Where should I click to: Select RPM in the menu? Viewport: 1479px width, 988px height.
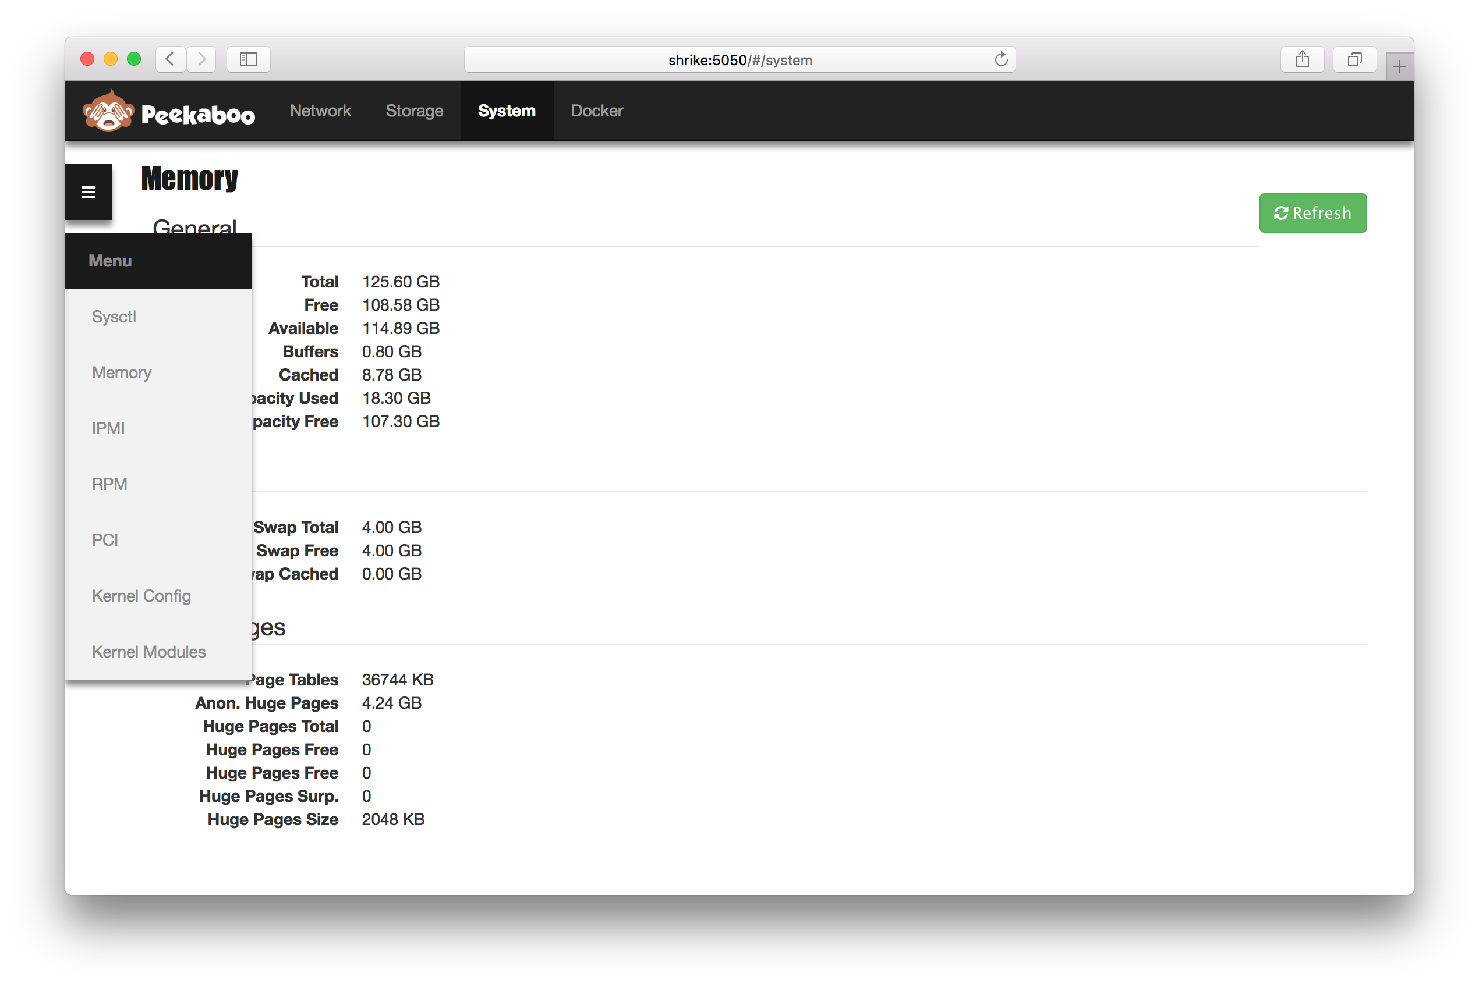pyautogui.click(x=109, y=484)
